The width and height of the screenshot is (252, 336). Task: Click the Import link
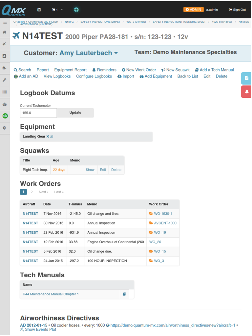tap(126, 76)
